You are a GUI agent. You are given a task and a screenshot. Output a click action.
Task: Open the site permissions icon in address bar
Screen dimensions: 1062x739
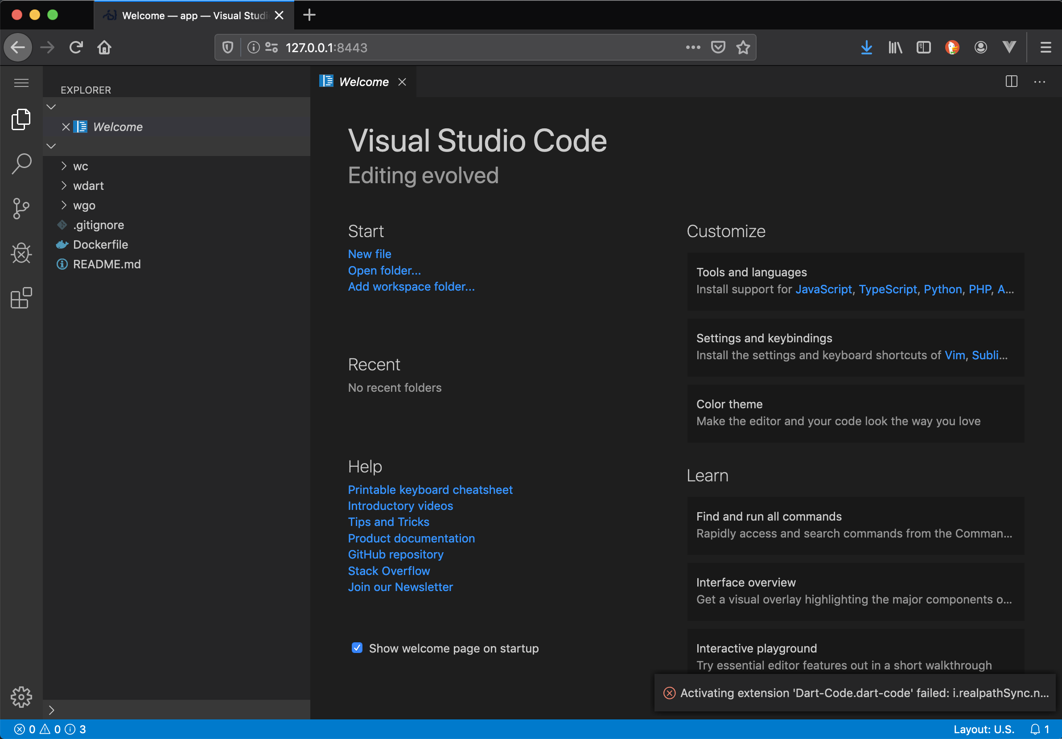point(272,47)
